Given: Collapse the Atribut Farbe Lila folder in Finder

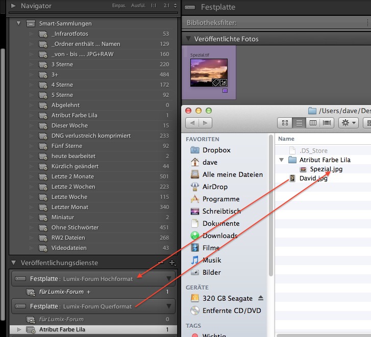Looking at the screenshot, I should [x=282, y=160].
